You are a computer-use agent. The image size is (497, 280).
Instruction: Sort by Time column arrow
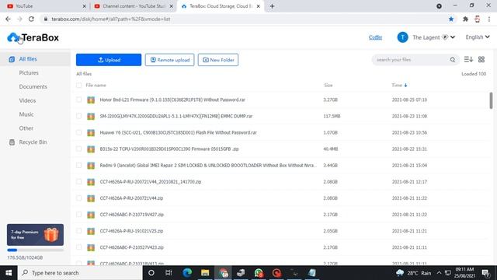pyautogui.click(x=405, y=85)
